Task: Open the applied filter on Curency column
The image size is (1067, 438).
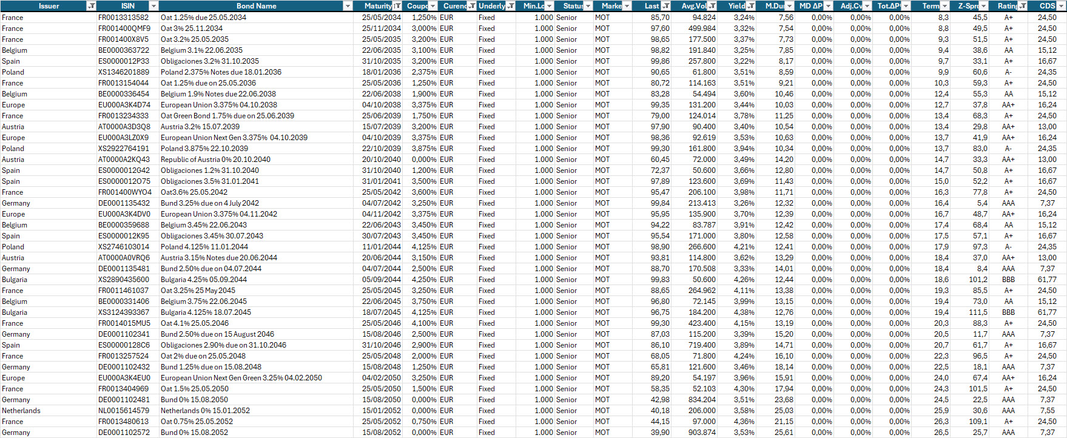Action: point(471,6)
